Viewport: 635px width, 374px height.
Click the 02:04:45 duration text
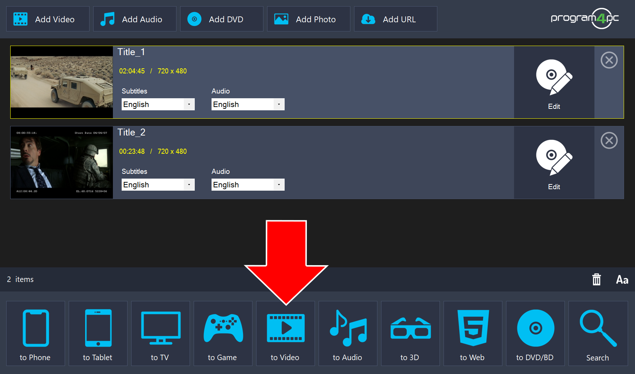132,71
